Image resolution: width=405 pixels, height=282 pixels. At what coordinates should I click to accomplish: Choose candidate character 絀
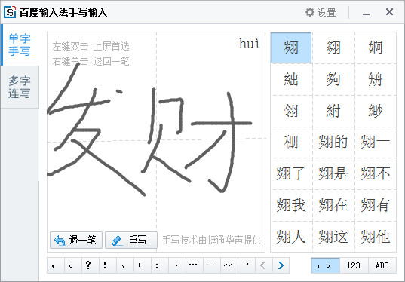[x=291, y=79]
